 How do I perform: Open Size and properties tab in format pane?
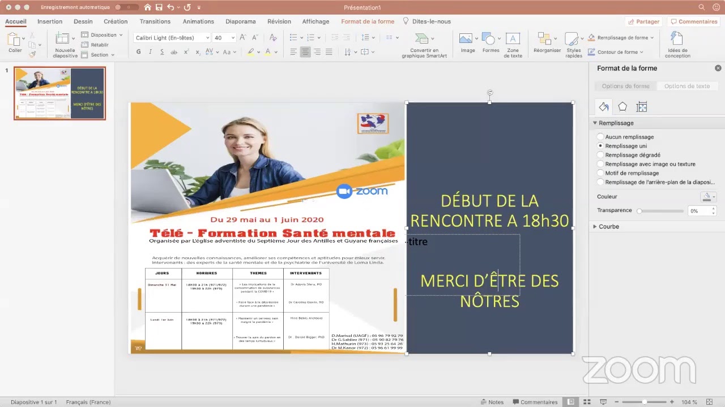pyautogui.click(x=642, y=107)
